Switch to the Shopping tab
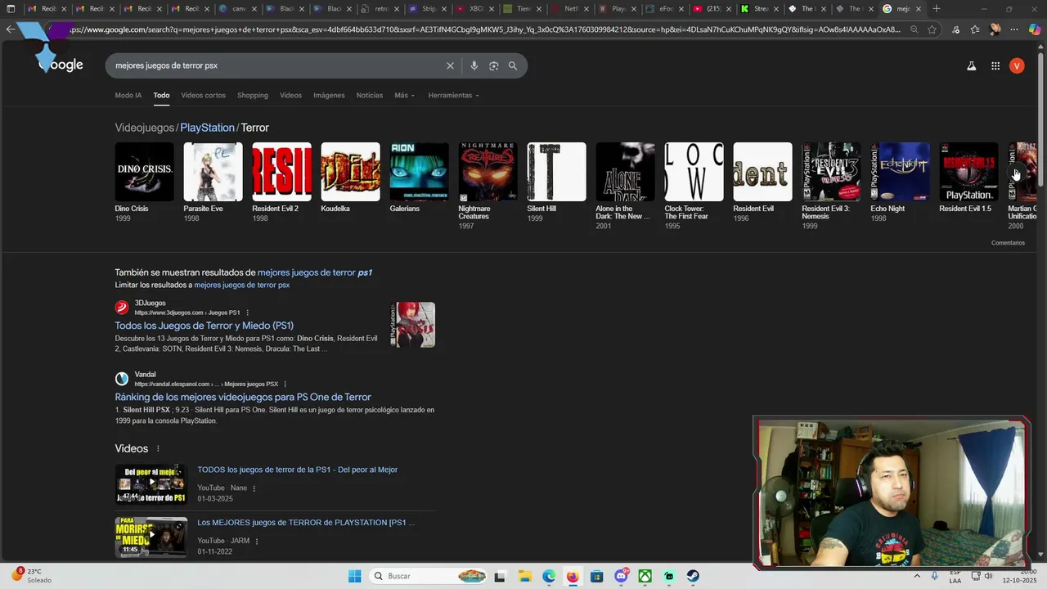This screenshot has height=589, width=1047. [x=253, y=95]
